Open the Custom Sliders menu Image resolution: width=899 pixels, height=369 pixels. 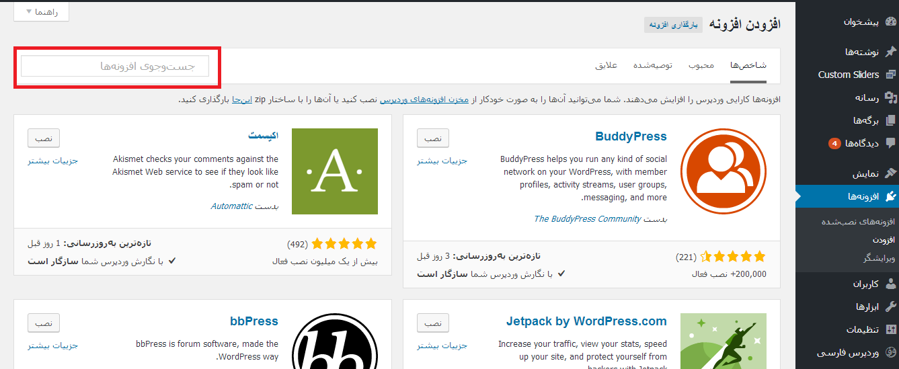[847, 75]
